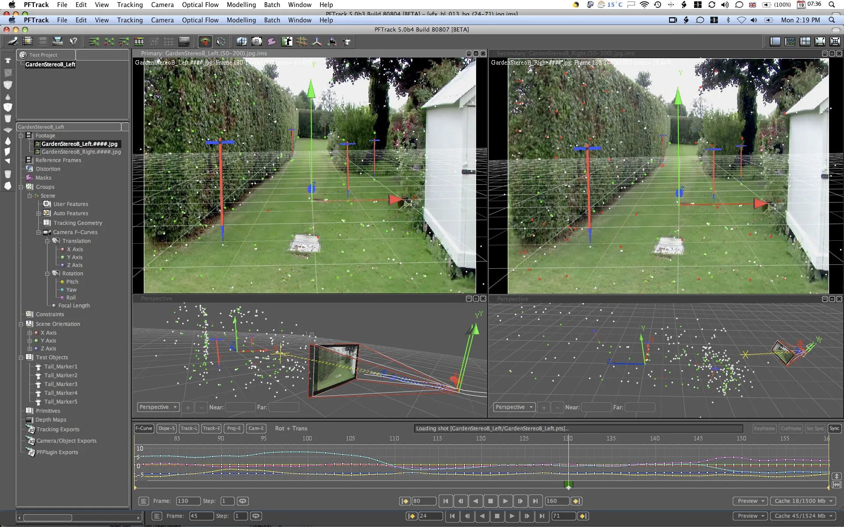
Task: Select the Constraints icon in scene panel
Action: (29, 314)
